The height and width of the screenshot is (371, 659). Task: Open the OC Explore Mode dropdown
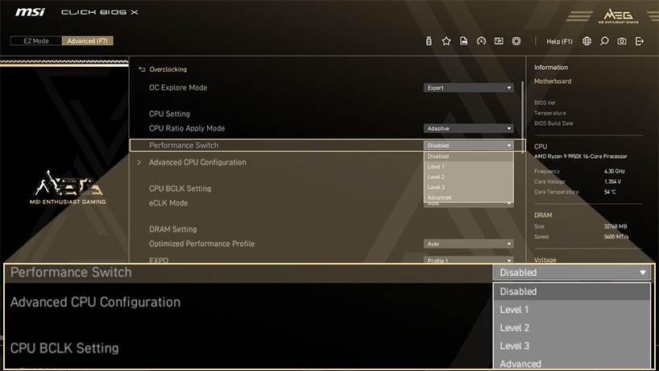click(469, 88)
